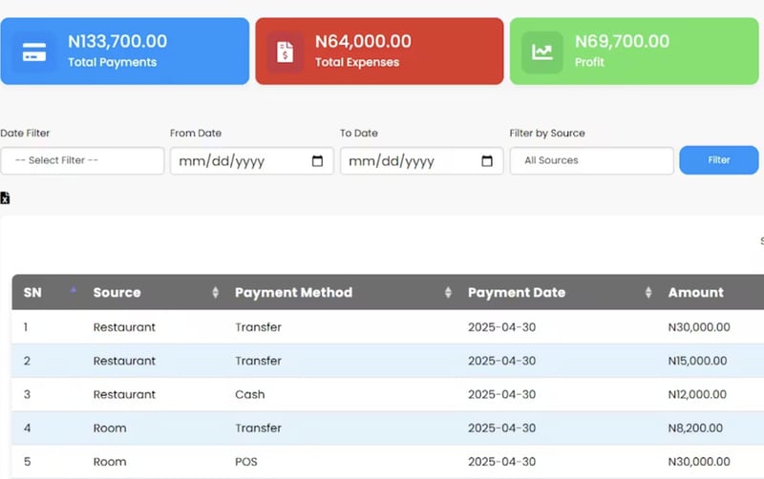Open calendar picker in From Date field
The height and width of the screenshot is (479, 764).
tap(317, 161)
